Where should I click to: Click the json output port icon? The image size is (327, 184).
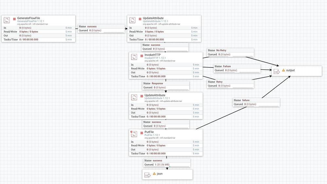click(147, 175)
